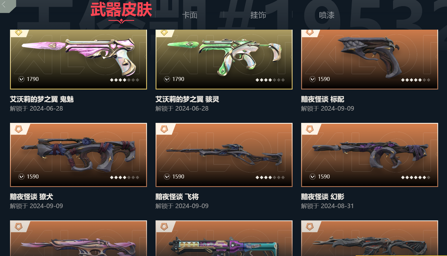This screenshot has height=256, width=447.
Task: Click the 黯夜怪谈 飞将 skin name
Action: pos(177,197)
